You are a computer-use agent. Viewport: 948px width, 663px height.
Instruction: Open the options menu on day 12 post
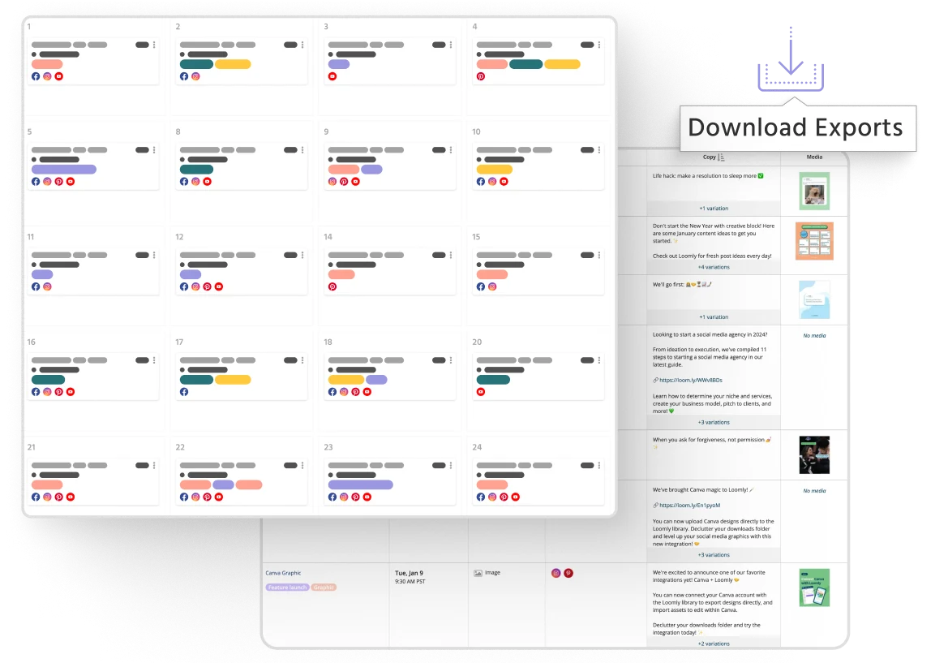302,255
